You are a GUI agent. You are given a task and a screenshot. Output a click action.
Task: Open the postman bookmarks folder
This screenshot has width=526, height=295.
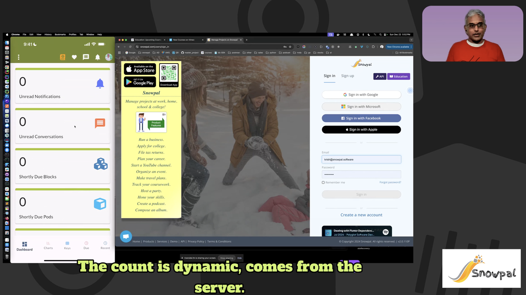point(233,53)
